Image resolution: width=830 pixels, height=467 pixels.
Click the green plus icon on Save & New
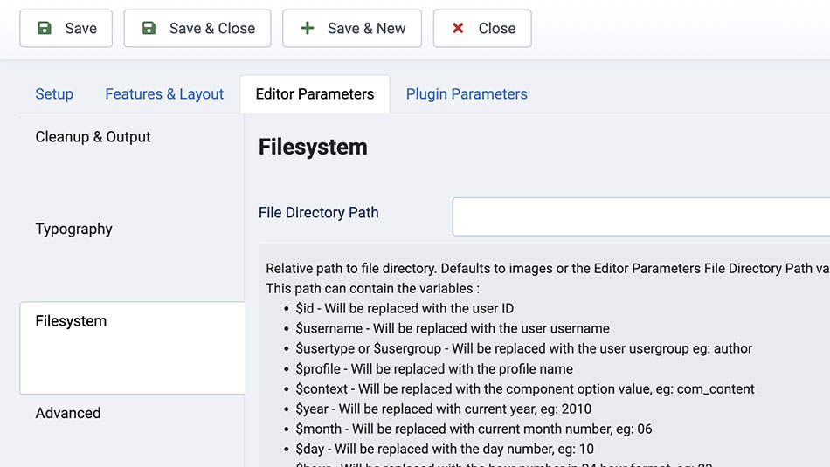[x=308, y=29]
